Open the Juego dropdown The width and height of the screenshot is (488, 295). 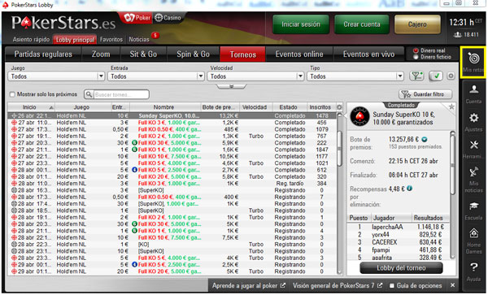56,76
